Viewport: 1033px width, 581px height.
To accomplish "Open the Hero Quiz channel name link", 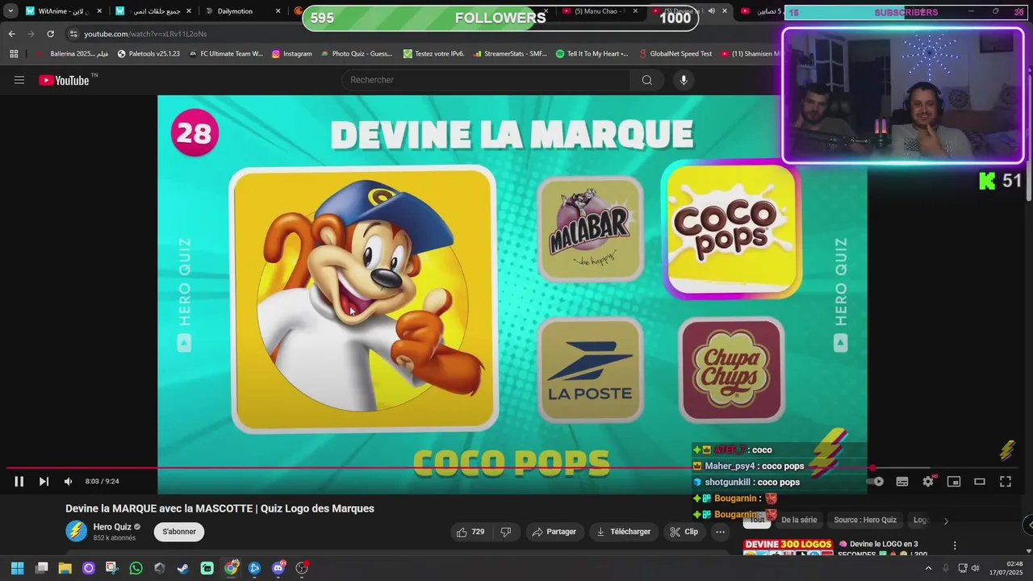I will tap(112, 527).
